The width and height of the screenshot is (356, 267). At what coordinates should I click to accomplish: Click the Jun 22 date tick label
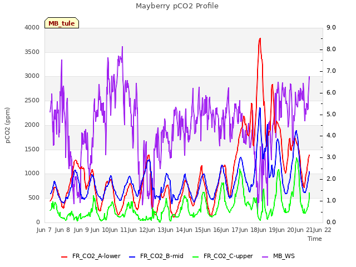(322, 230)
